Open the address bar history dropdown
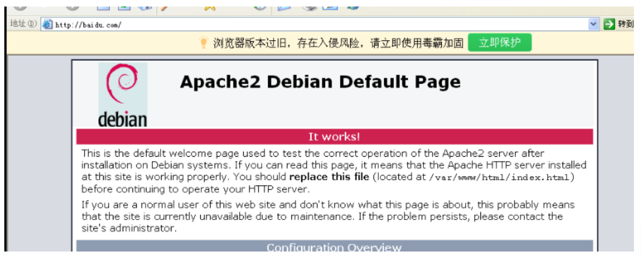This screenshot has width=641, height=258. (593, 24)
